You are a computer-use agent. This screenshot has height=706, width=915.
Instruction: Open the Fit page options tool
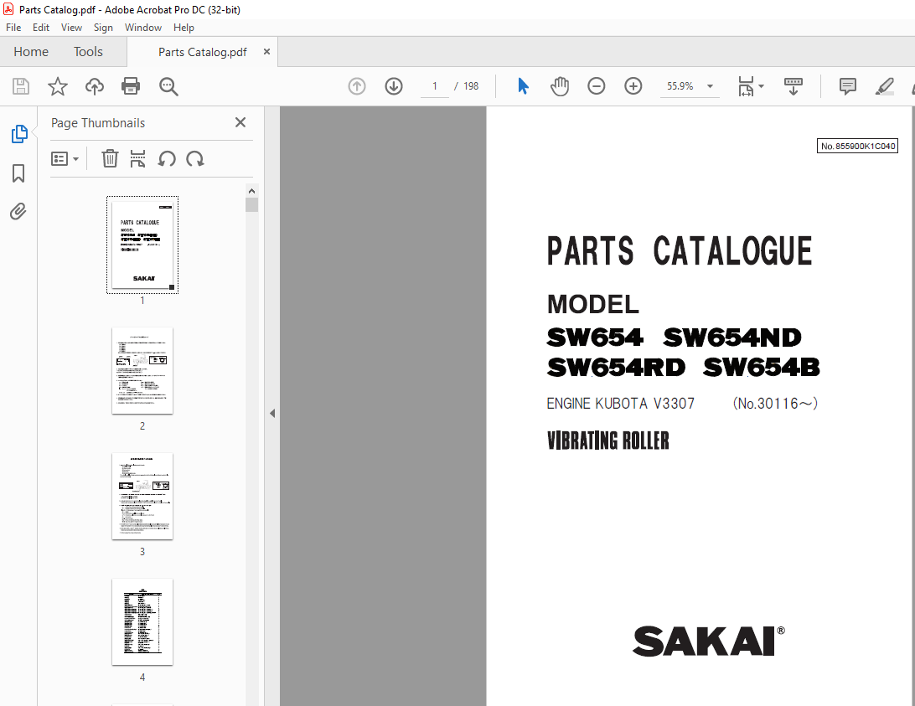pos(751,86)
